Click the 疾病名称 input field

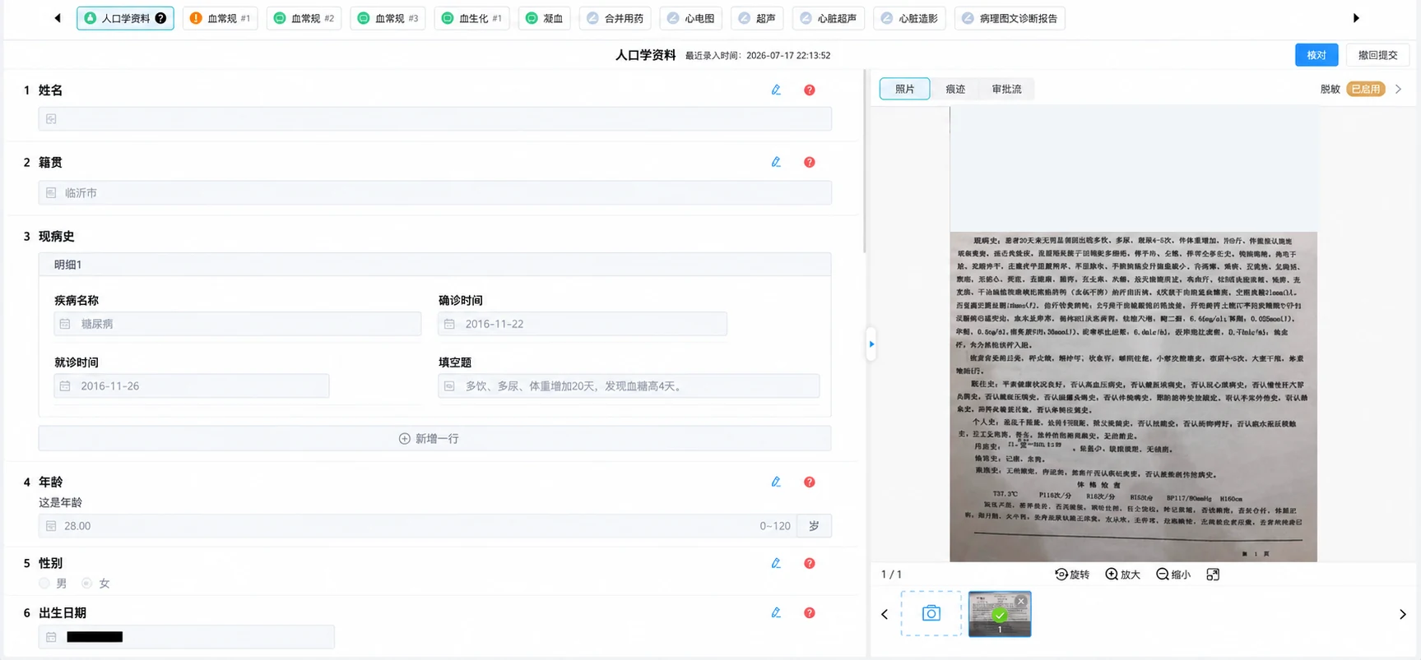pos(238,324)
